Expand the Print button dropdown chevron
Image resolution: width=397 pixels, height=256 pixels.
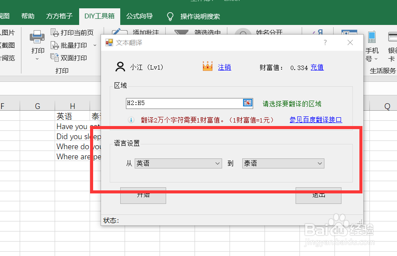pos(37,59)
